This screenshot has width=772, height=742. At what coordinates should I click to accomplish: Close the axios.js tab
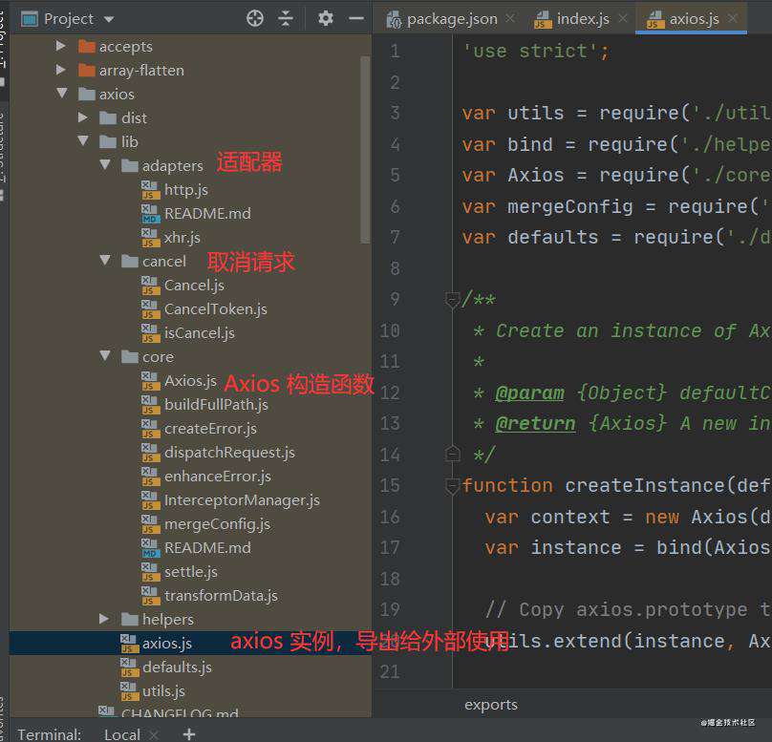point(733,18)
